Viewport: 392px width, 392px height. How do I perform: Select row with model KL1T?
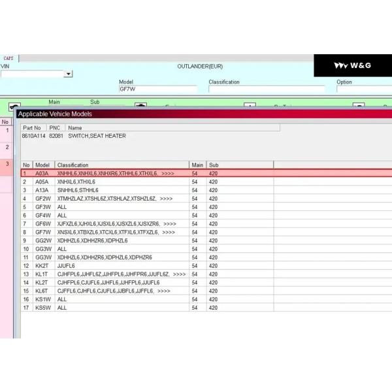click(x=206, y=274)
